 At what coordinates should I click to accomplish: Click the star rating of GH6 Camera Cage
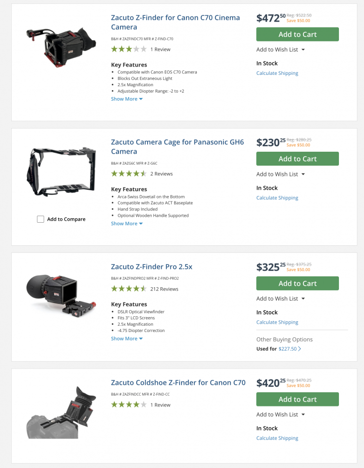point(129,174)
